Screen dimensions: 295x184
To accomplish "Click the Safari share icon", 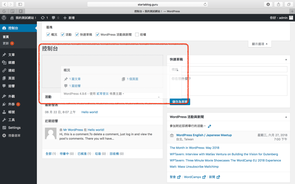I will point(278,4).
